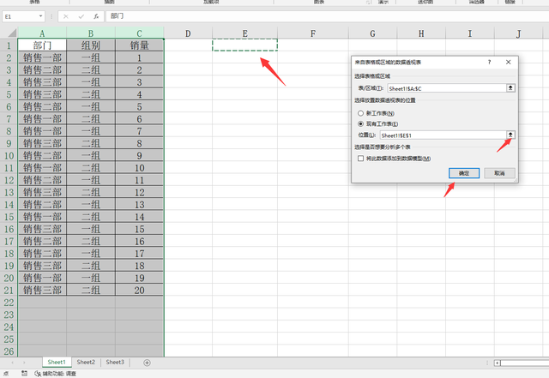This screenshot has width=549, height=378.
Task: Select column A header
Action: pos(42,33)
